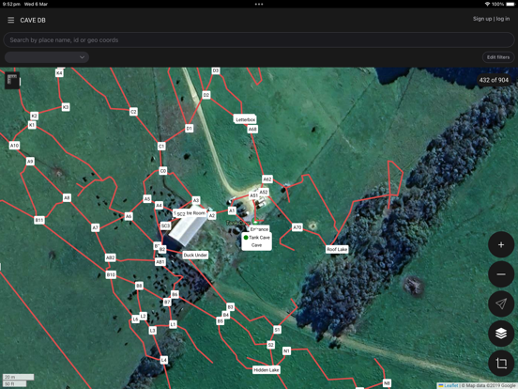The width and height of the screenshot is (518, 389).
Task: Select the Roof Lake station label
Action: tap(337, 249)
